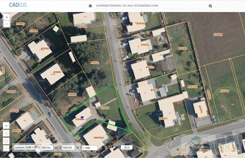Click the 1:500 scale field
The height and width of the screenshot is (158, 245).
pos(89,148)
